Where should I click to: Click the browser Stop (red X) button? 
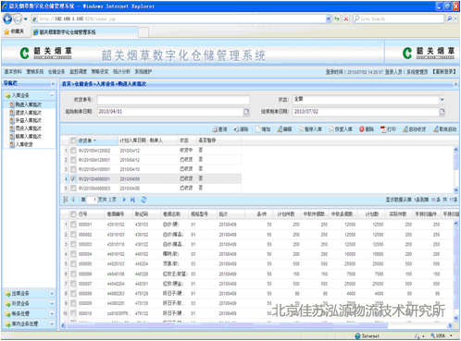(x=346, y=19)
